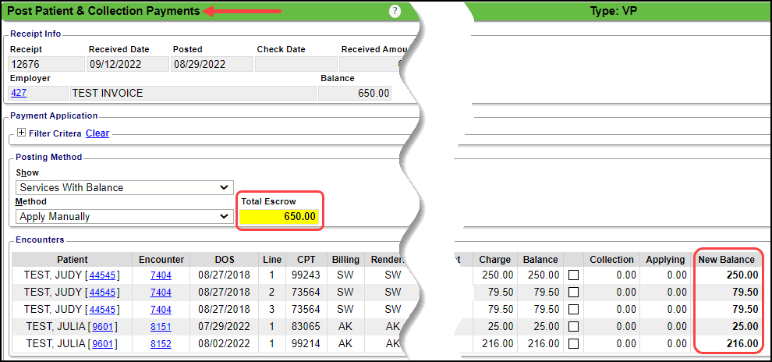This screenshot has width=772, height=362.
Task: Click the Total Escrow yellow field
Action: pos(278,216)
